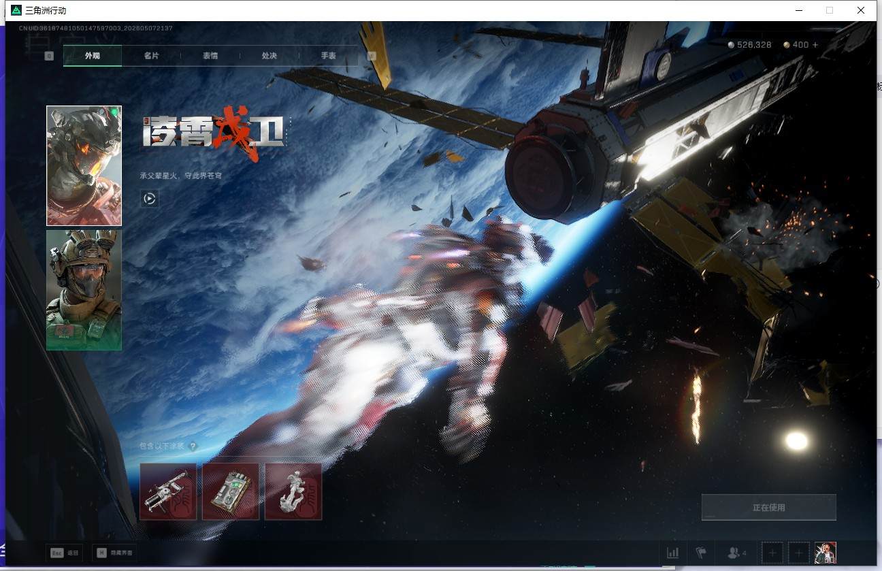Open the white figurine charm item tile
The image size is (882, 571).
293,491
